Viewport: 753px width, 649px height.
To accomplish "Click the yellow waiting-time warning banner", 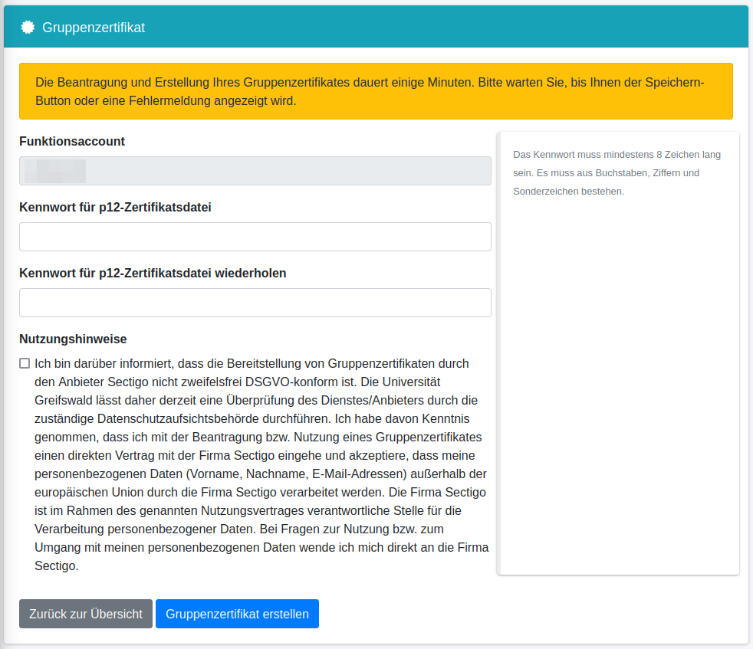I will (x=376, y=91).
